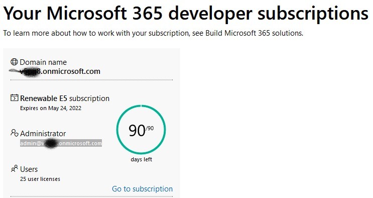Click the Users label
Viewport: 373px width, 198px height.
coord(29,169)
